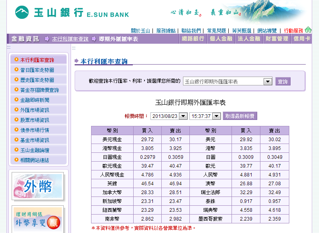319x233 pixels.
Task: Click the mountain banner with calligraphy slogan
Action: pos(237,12)
